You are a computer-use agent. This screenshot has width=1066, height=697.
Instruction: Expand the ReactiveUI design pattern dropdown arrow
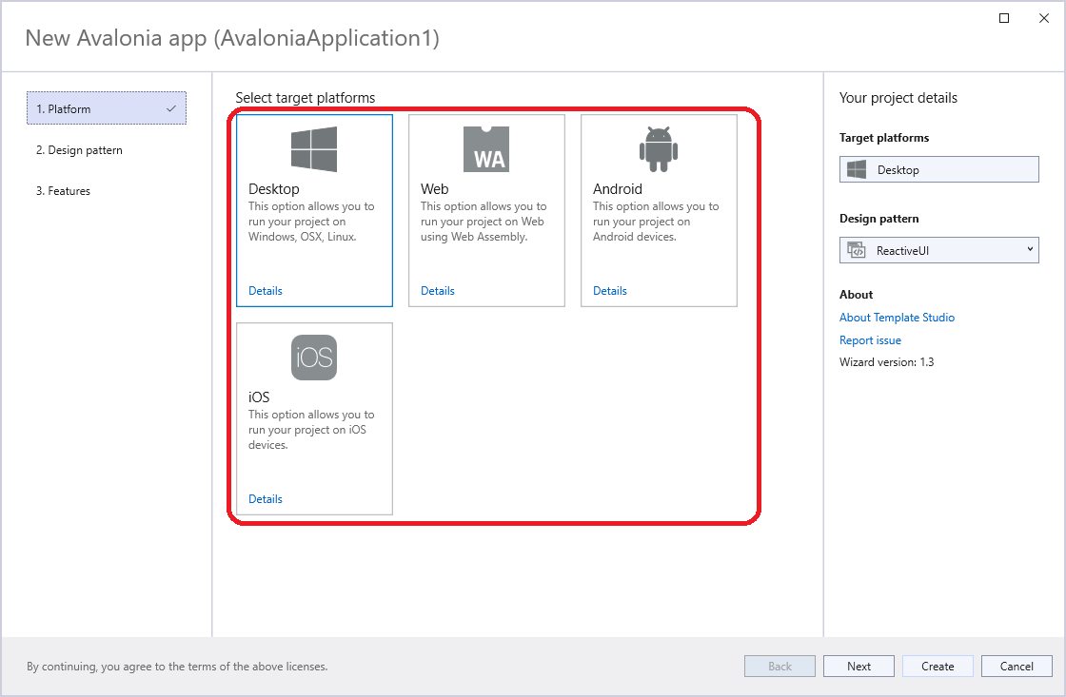point(1030,249)
